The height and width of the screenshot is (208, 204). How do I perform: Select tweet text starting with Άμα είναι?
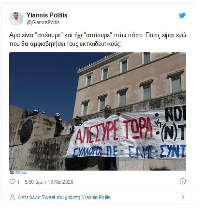(98, 40)
